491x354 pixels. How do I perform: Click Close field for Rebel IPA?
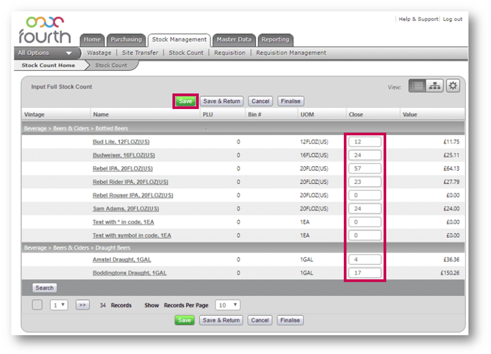point(365,169)
